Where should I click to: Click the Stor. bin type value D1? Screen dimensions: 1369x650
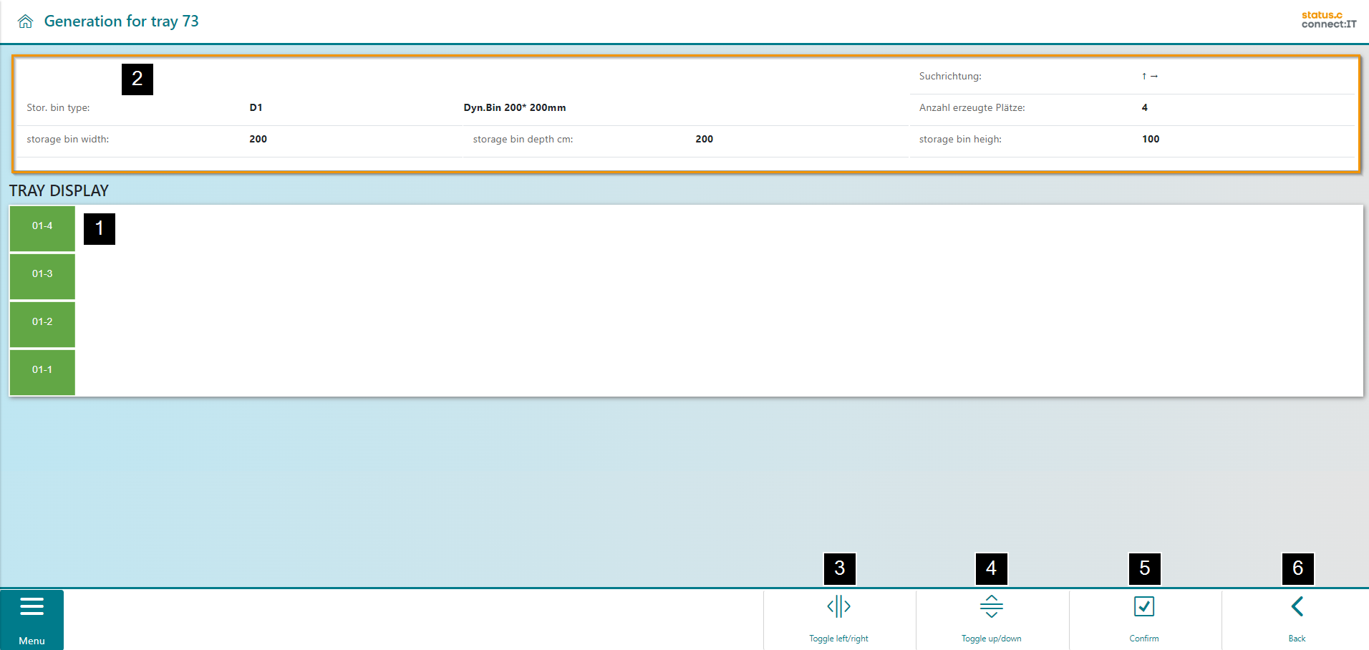256,107
